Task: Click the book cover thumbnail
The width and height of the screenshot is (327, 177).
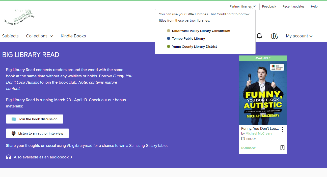Action: pyautogui.click(x=263, y=93)
